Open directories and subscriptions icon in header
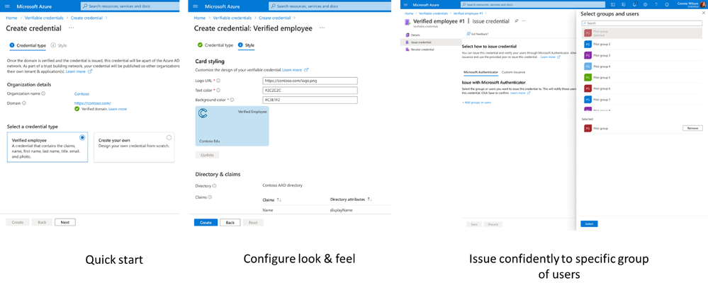Image resolution: width=708 pixels, height=290 pixels. [624, 4]
